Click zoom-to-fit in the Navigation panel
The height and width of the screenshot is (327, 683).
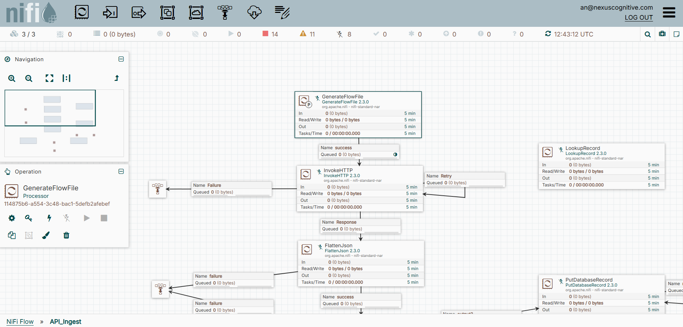(x=49, y=78)
